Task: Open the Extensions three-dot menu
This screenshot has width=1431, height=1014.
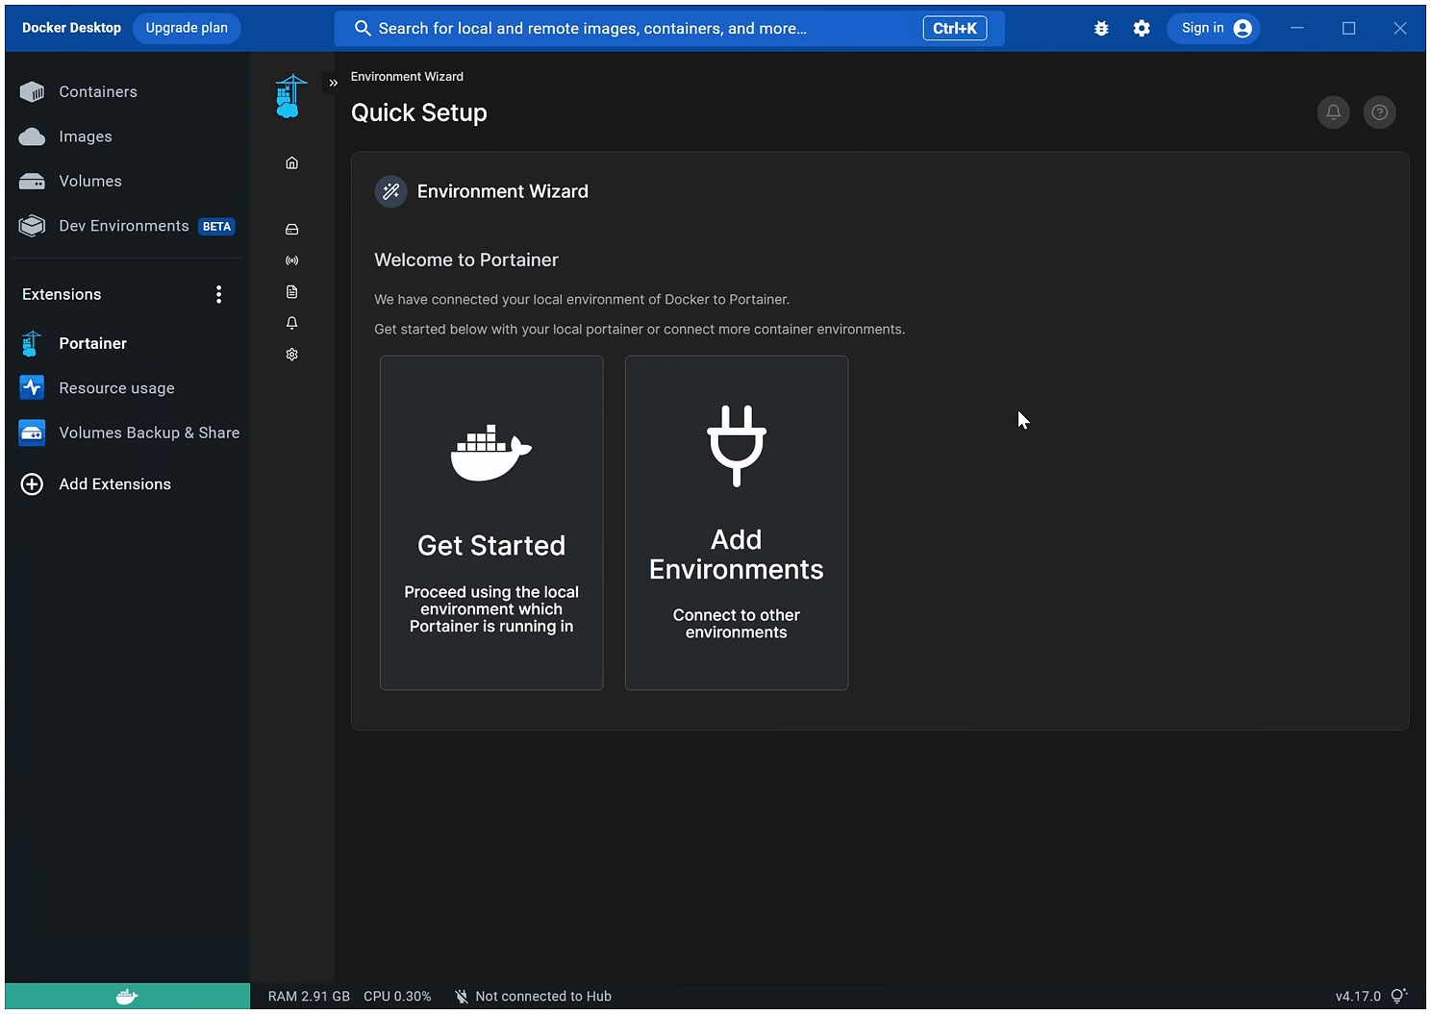Action: (219, 294)
